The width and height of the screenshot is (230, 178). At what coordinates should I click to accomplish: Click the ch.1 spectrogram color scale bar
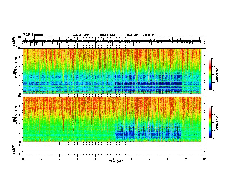pyautogui.click(x=210, y=74)
